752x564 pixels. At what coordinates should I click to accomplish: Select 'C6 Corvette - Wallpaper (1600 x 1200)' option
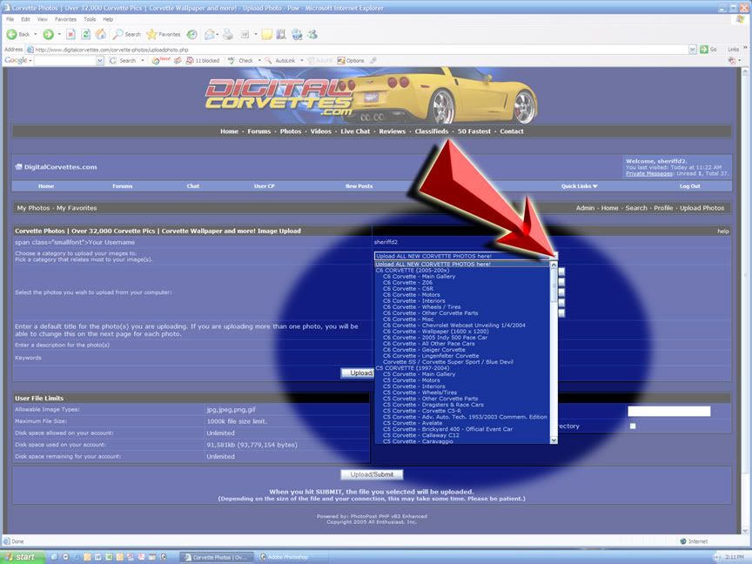[x=436, y=332]
